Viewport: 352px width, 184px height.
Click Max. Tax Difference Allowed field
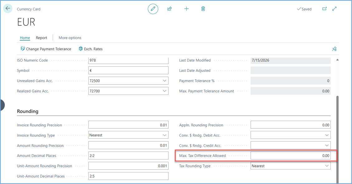(x=291, y=156)
